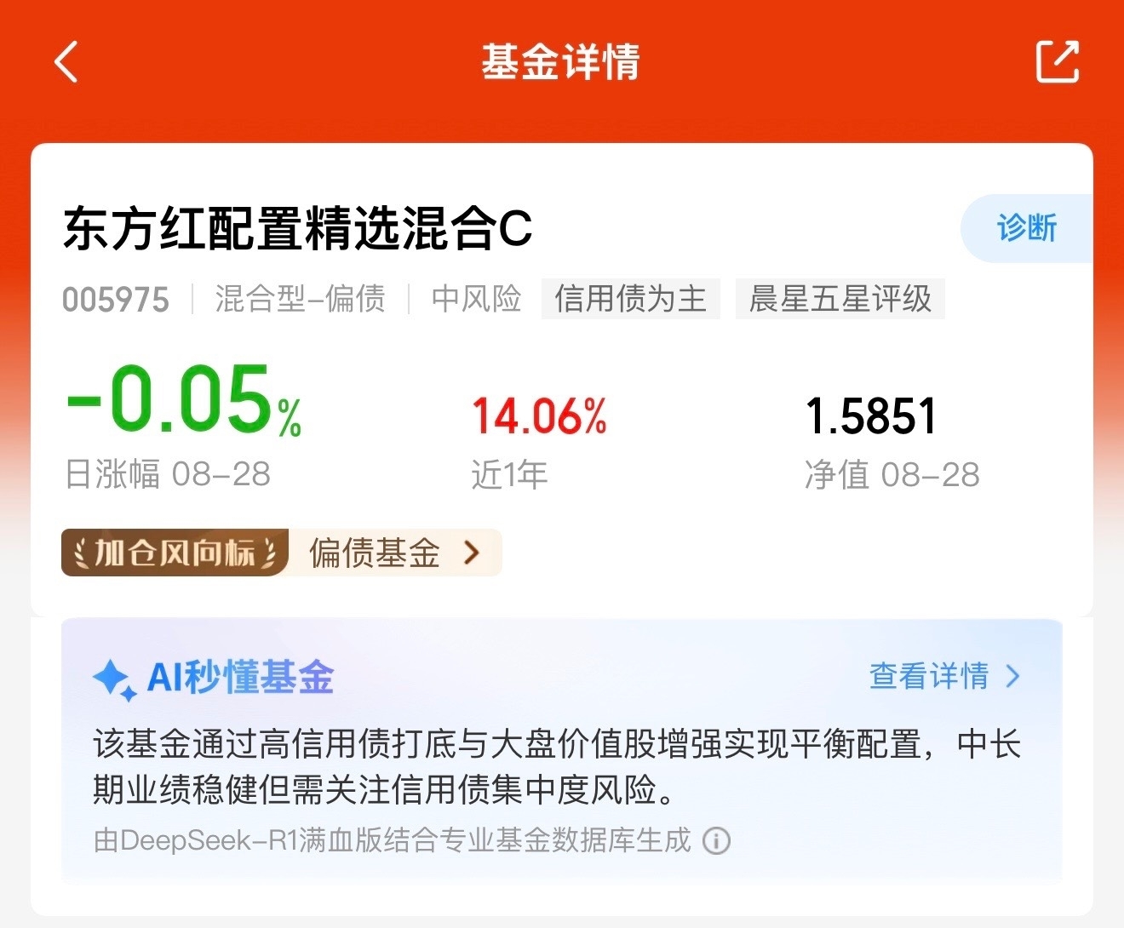This screenshot has width=1124, height=928.
Task: Tap the 14.06% one-year return
Action: (539, 416)
